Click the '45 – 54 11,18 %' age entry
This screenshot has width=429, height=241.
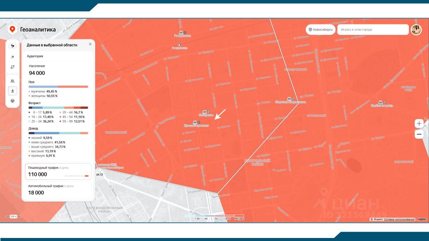(72, 117)
